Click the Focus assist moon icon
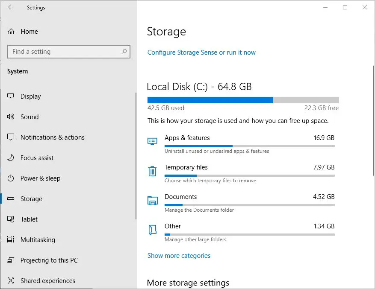The width and height of the screenshot is (375, 289). pyautogui.click(x=11, y=158)
